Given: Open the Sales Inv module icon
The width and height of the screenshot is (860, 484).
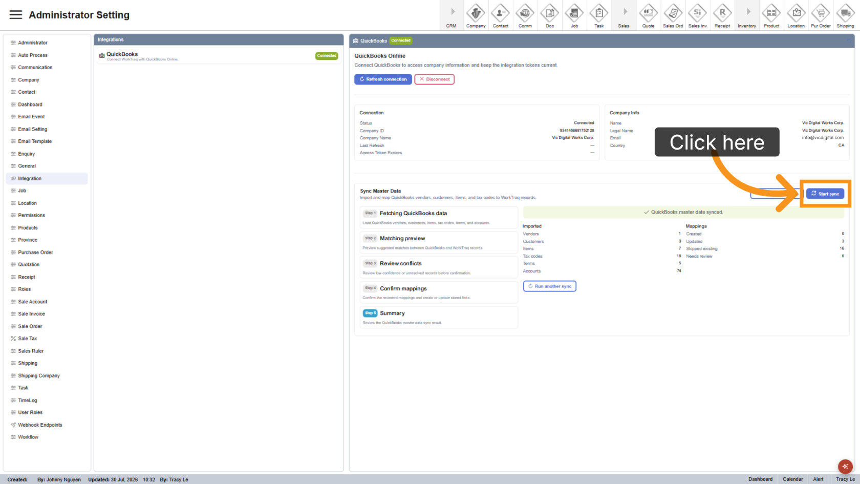Looking at the screenshot, I should 697,15.
